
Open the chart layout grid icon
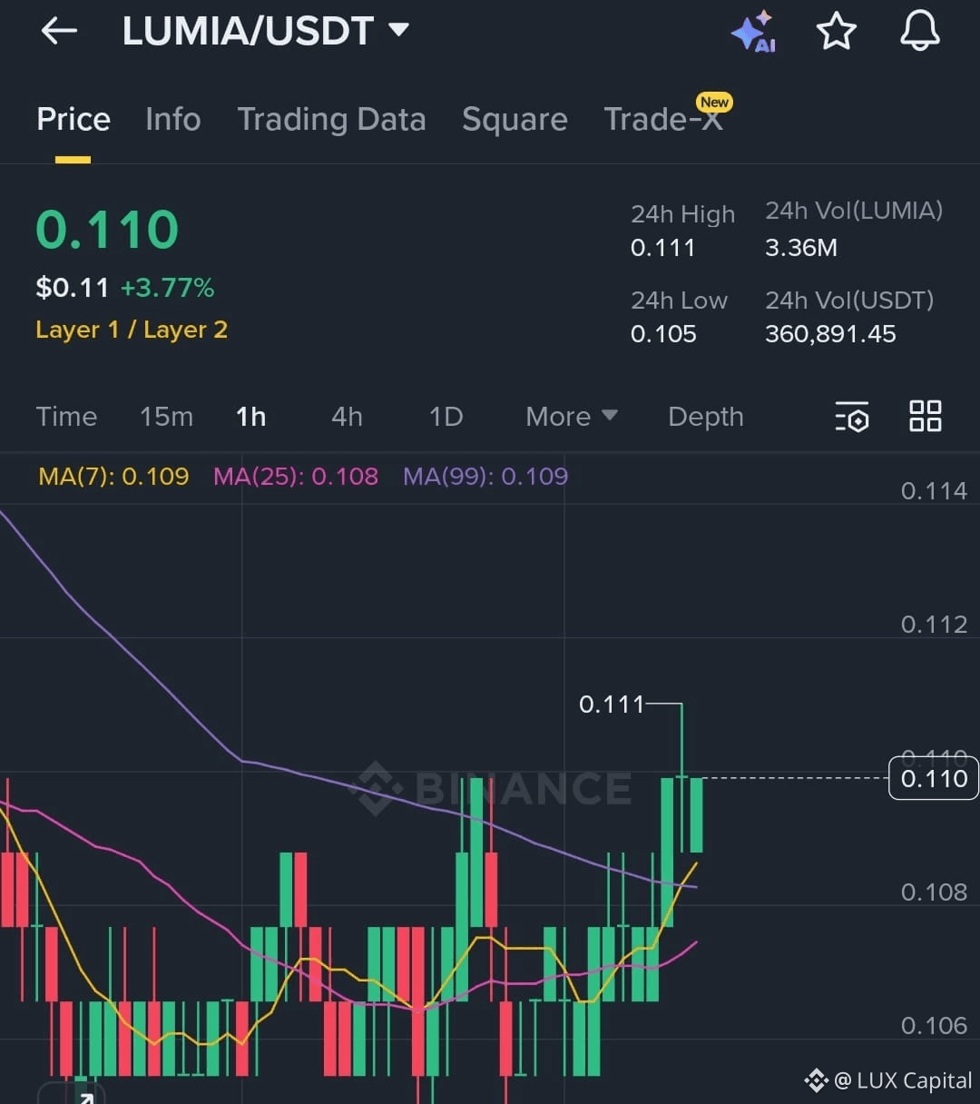(925, 417)
